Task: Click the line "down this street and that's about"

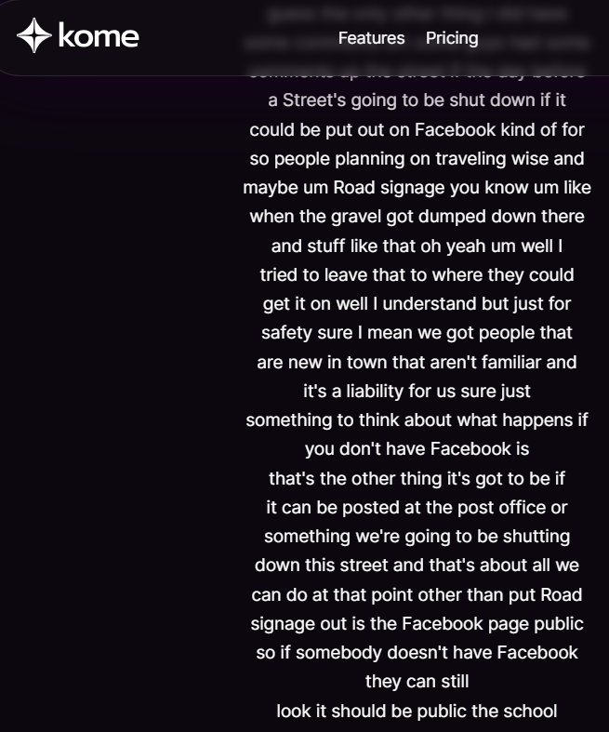Action: click(417, 566)
